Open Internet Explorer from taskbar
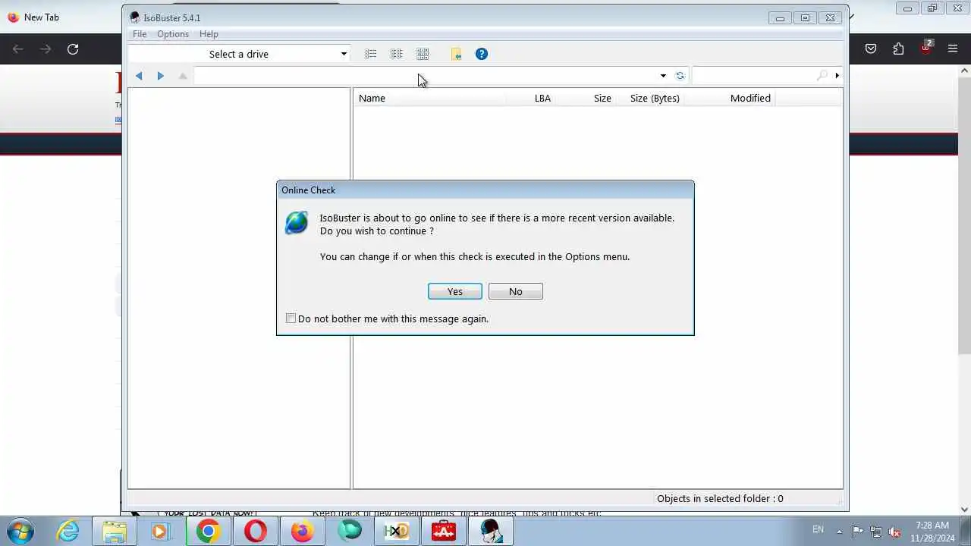 click(68, 531)
